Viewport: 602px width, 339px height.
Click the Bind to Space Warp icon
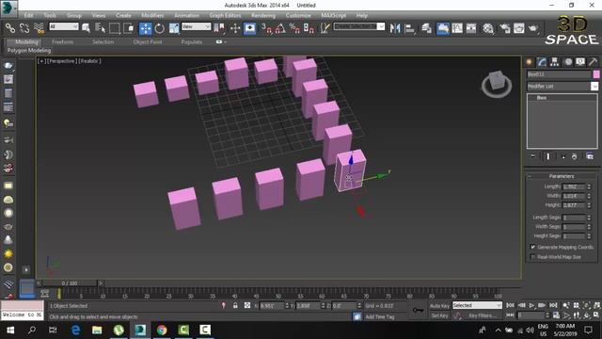tap(39, 28)
